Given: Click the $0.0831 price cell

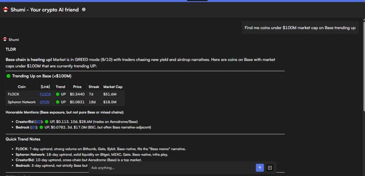Looking at the screenshot, I should pos(77,102).
